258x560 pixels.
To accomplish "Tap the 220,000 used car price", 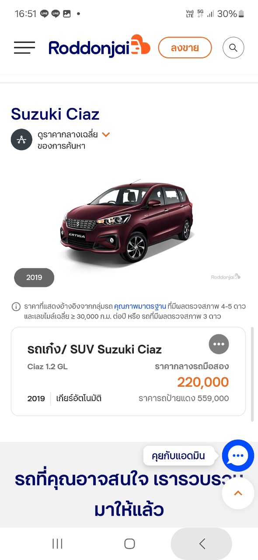I will click(203, 382).
